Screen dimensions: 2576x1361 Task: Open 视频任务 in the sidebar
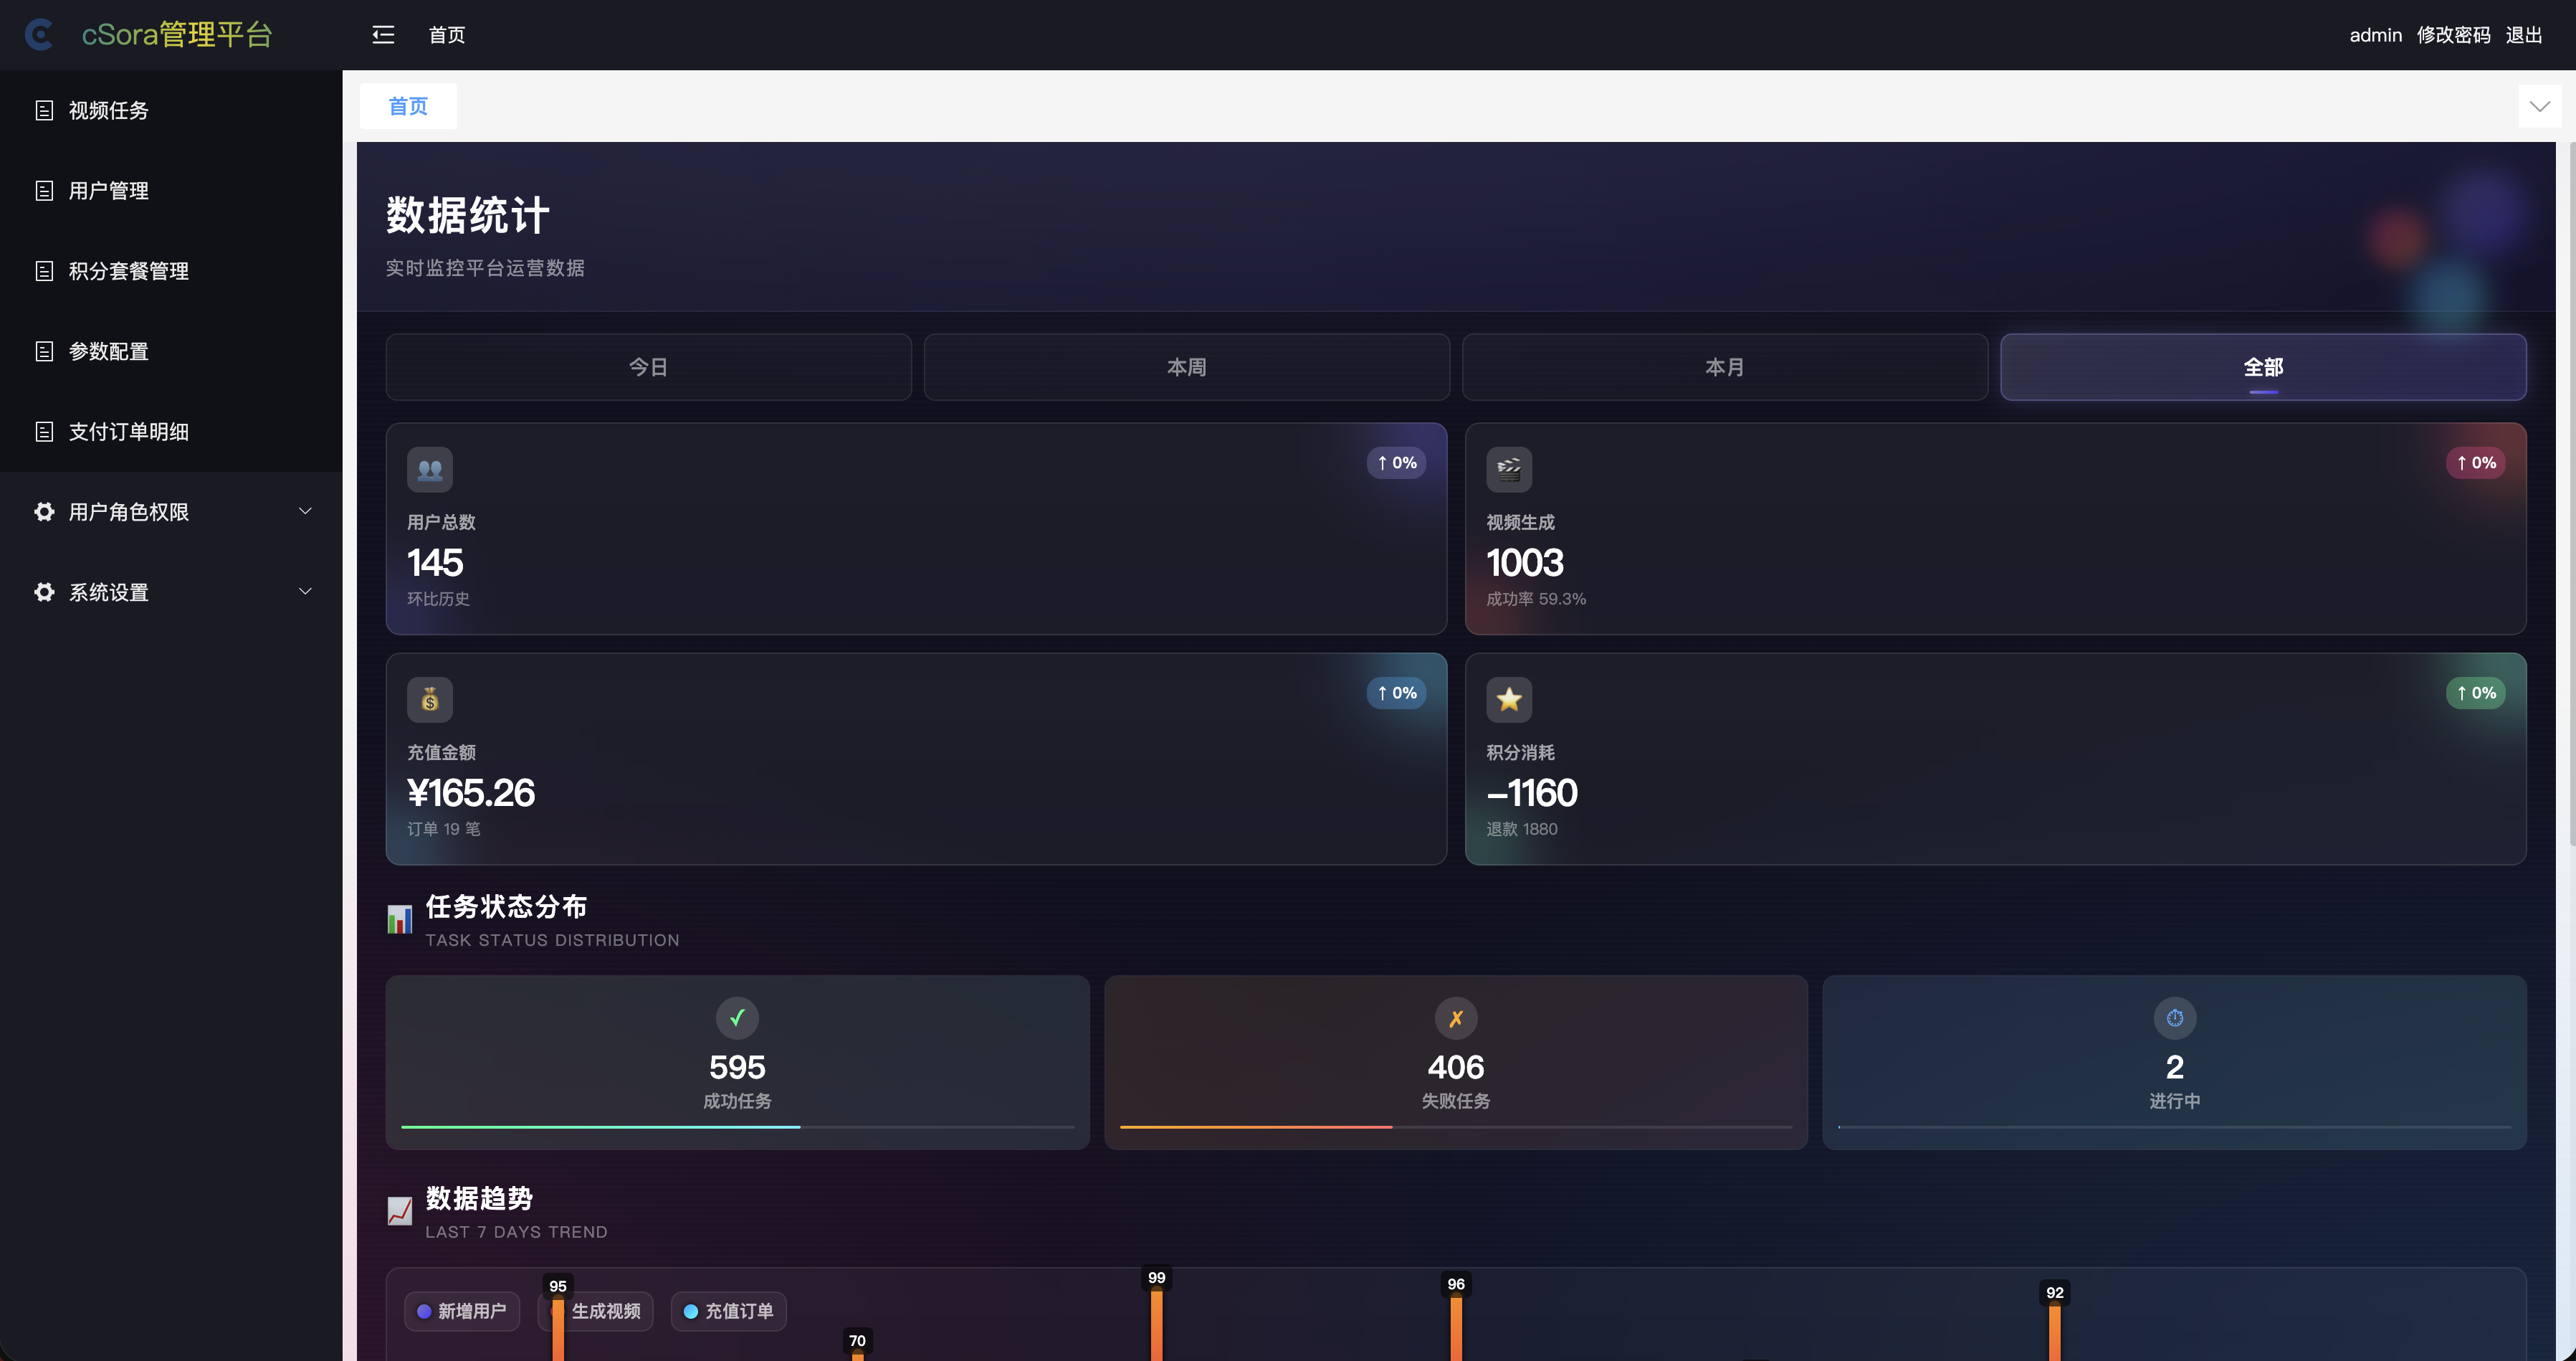pos(108,110)
